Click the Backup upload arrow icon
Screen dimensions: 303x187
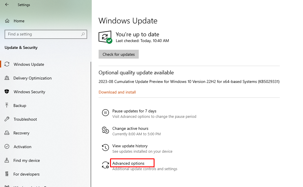click(7, 105)
